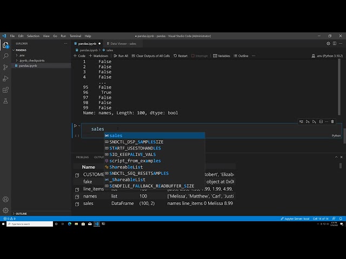Screen dimensions: 346x259
Task: Pick ShareableList from the suggestions
Action: pyautogui.click(x=155, y=167)
